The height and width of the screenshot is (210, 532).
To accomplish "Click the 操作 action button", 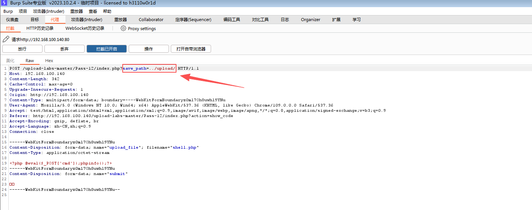I will [x=149, y=49].
